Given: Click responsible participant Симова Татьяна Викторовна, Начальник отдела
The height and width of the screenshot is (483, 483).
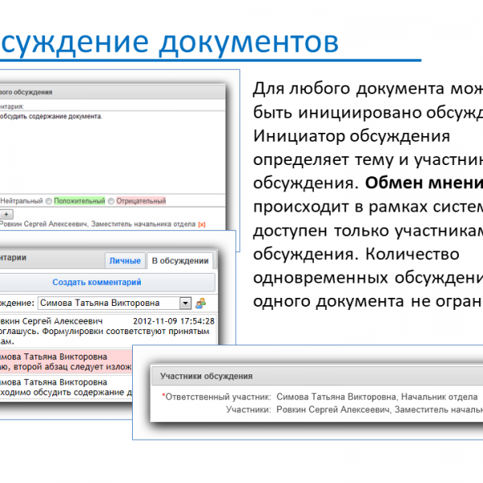Looking at the screenshot, I should click(x=376, y=397).
